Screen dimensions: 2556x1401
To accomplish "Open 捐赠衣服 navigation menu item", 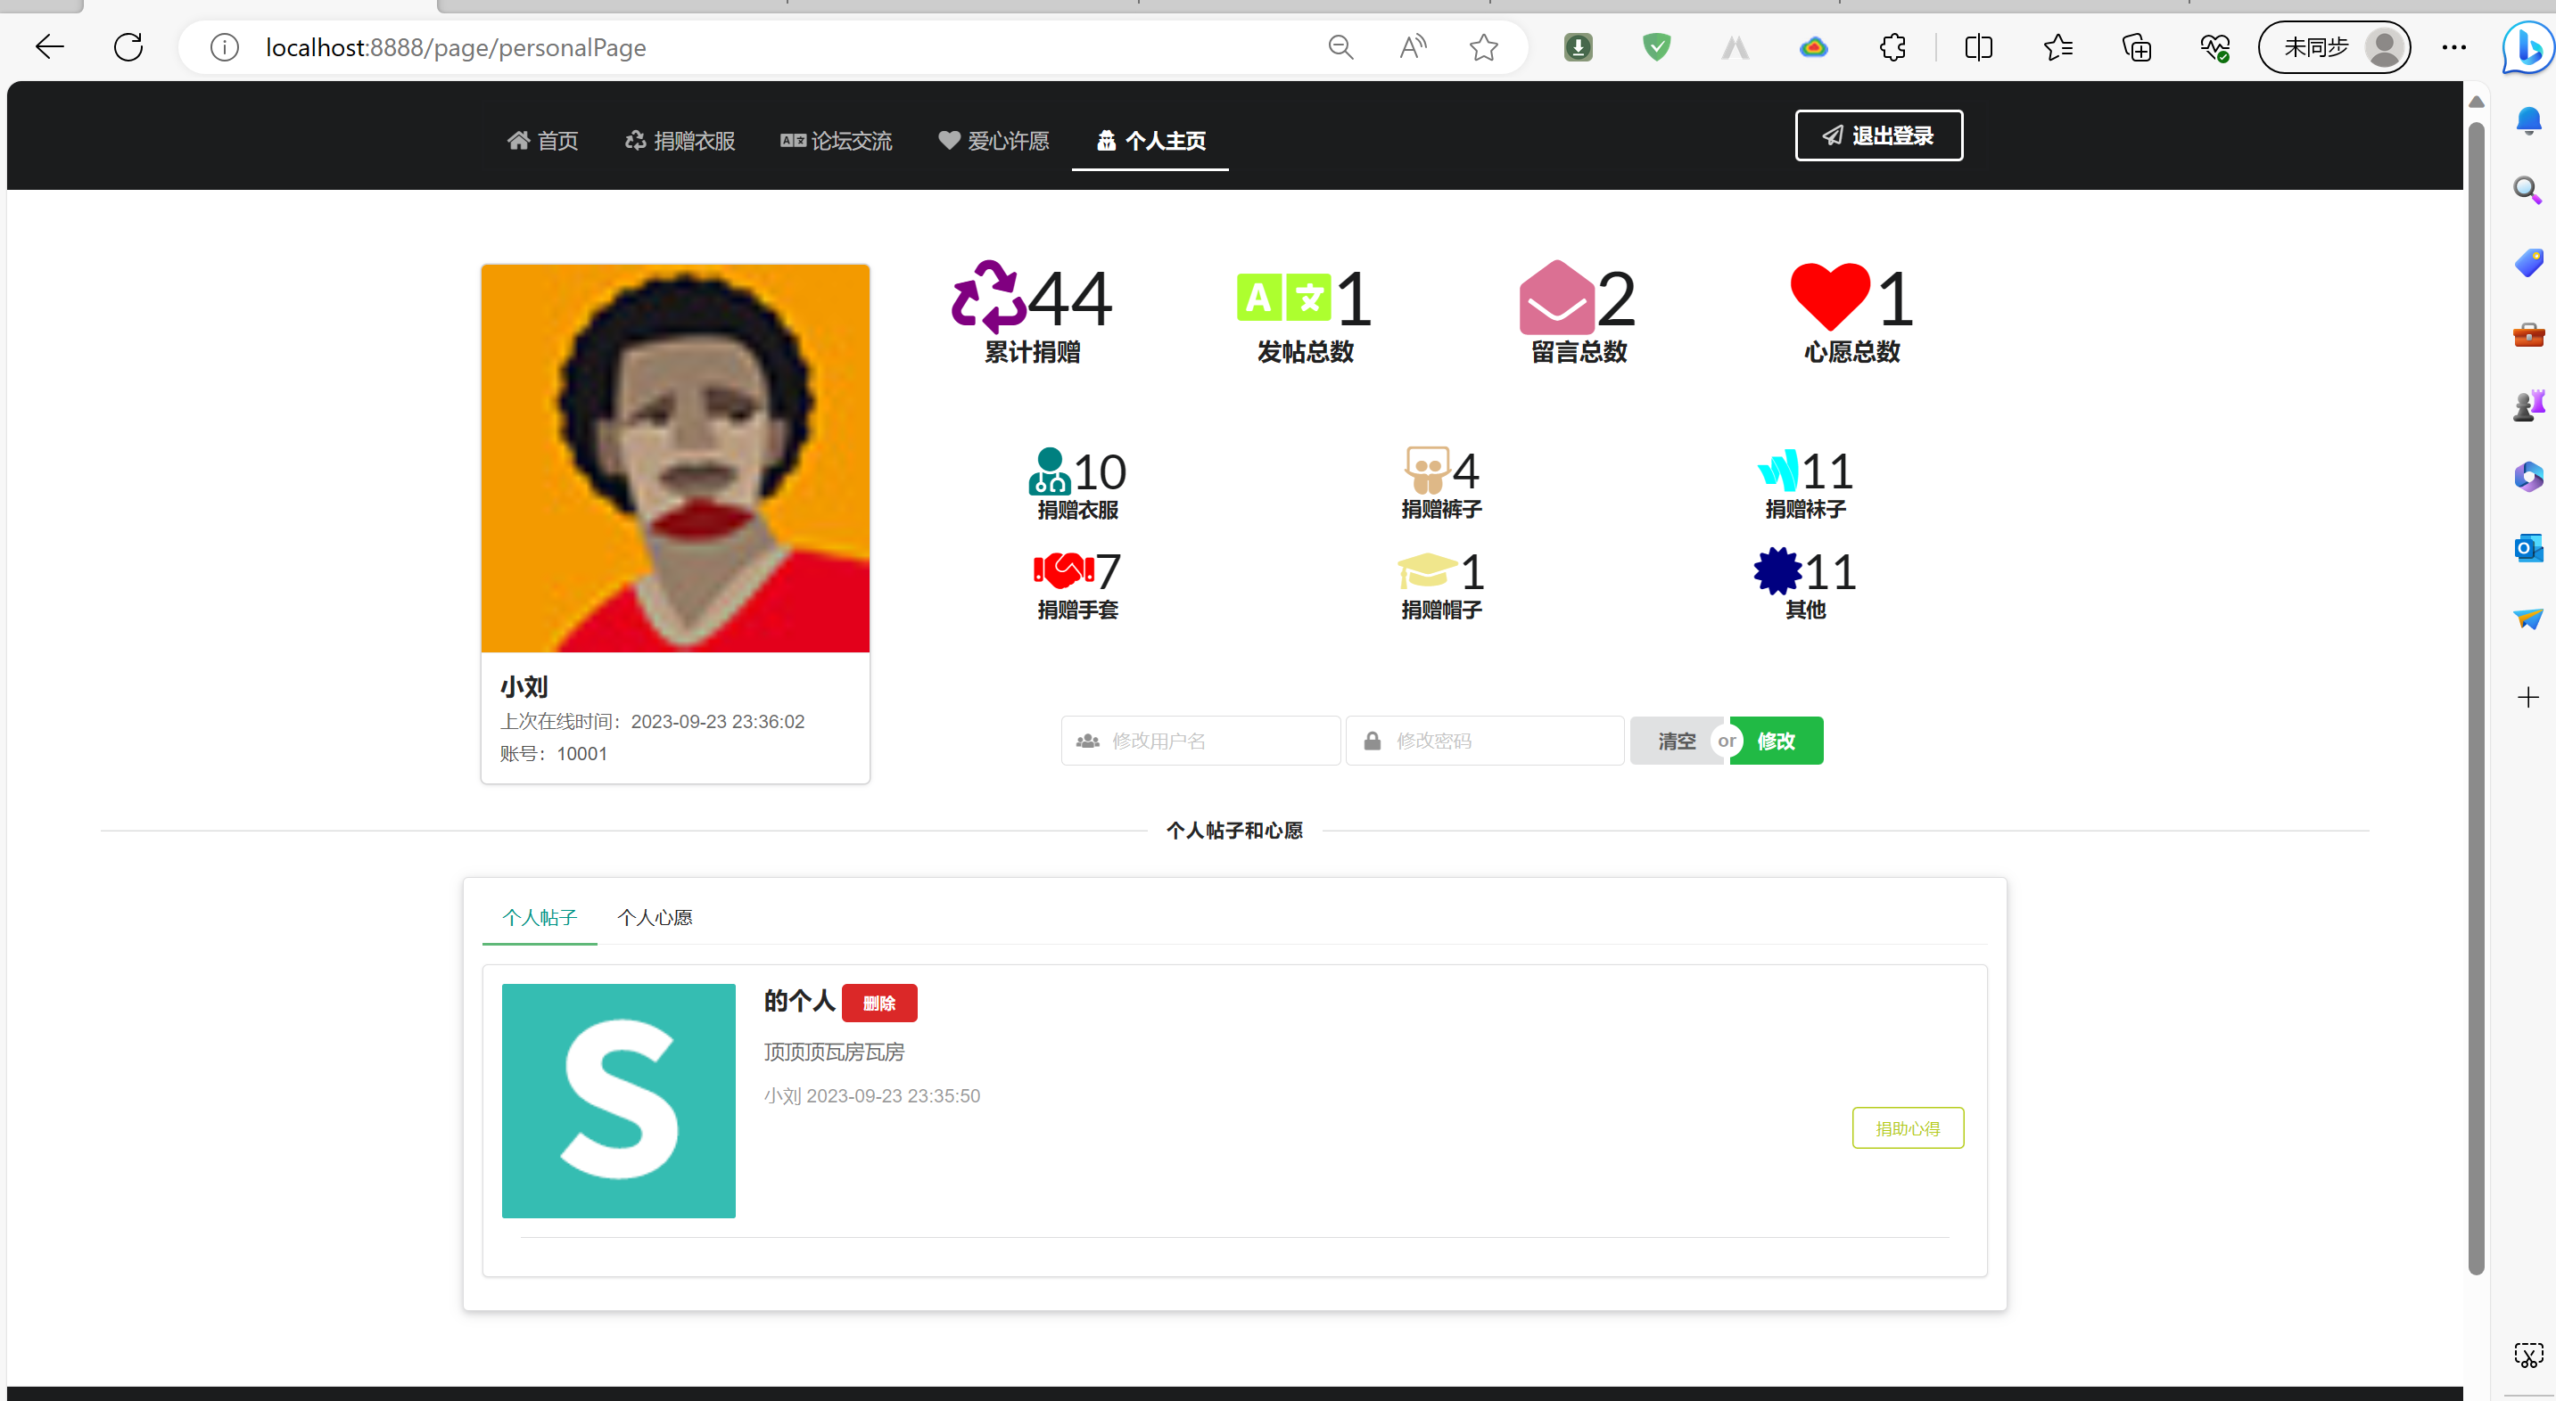I will pyautogui.click(x=680, y=141).
